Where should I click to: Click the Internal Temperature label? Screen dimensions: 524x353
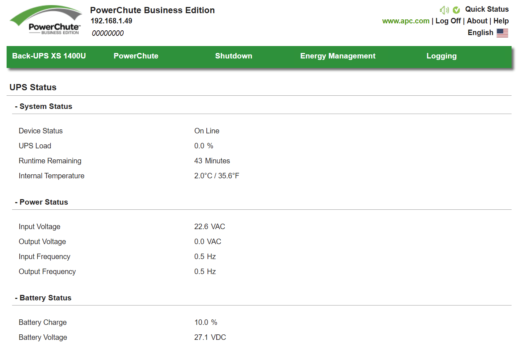52,176
